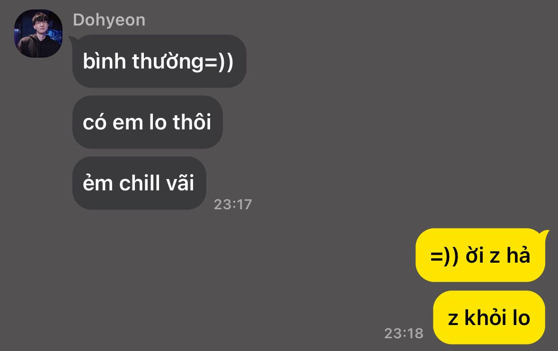Viewport: 558px width, 351px height.
Task: Click the word 'vãi' in the gray bubble
Action: point(179,183)
